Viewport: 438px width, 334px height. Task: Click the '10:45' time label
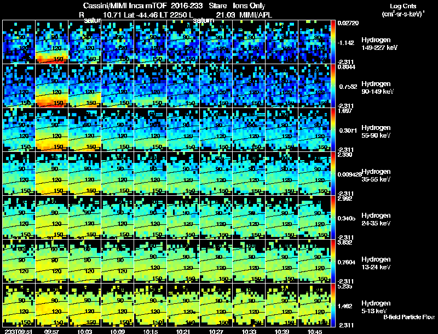(x=314, y=331)
